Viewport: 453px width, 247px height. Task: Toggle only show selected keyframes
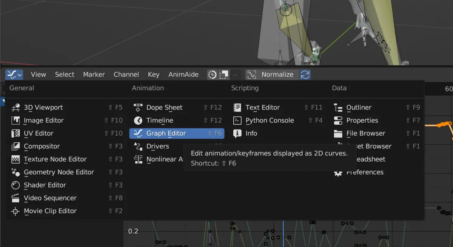pyautogui.click(x=224, y=75)
